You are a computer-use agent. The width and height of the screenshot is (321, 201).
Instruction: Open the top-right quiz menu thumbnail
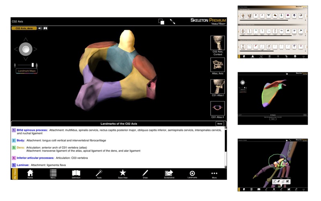click(273, 32)
